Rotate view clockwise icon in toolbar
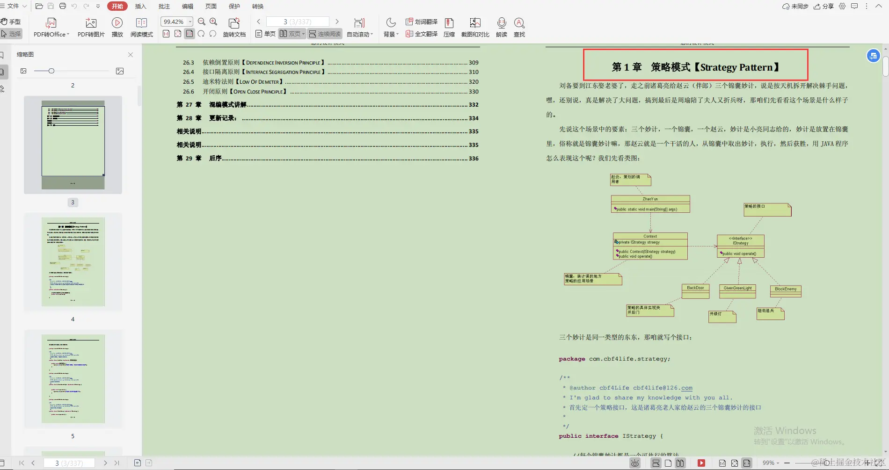 tap(201, 34)
